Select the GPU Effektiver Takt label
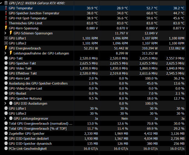The height and width of the screenshot is (155, 189). click(23, 73)
